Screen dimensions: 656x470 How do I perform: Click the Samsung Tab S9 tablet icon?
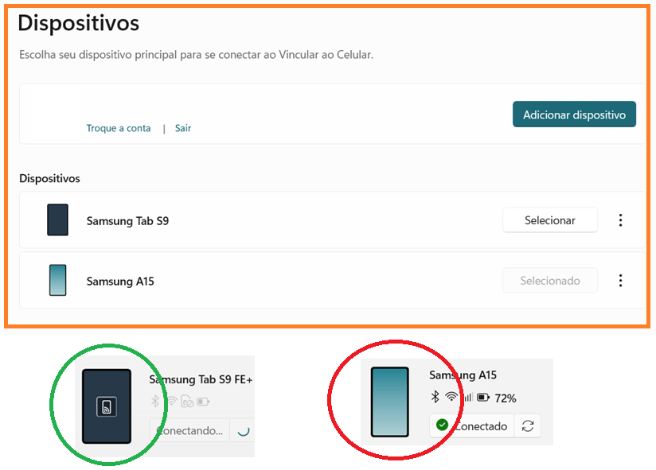(58, 219)
